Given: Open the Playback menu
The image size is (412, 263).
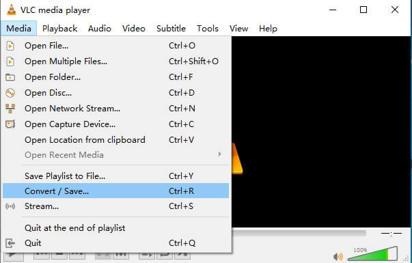Looking at the screenshot, I should point(59,29).
